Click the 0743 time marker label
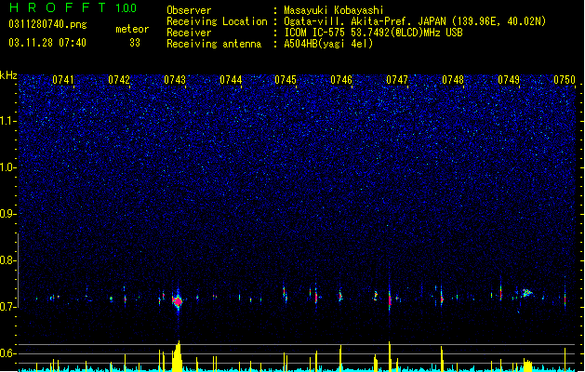 coord(175,80)
